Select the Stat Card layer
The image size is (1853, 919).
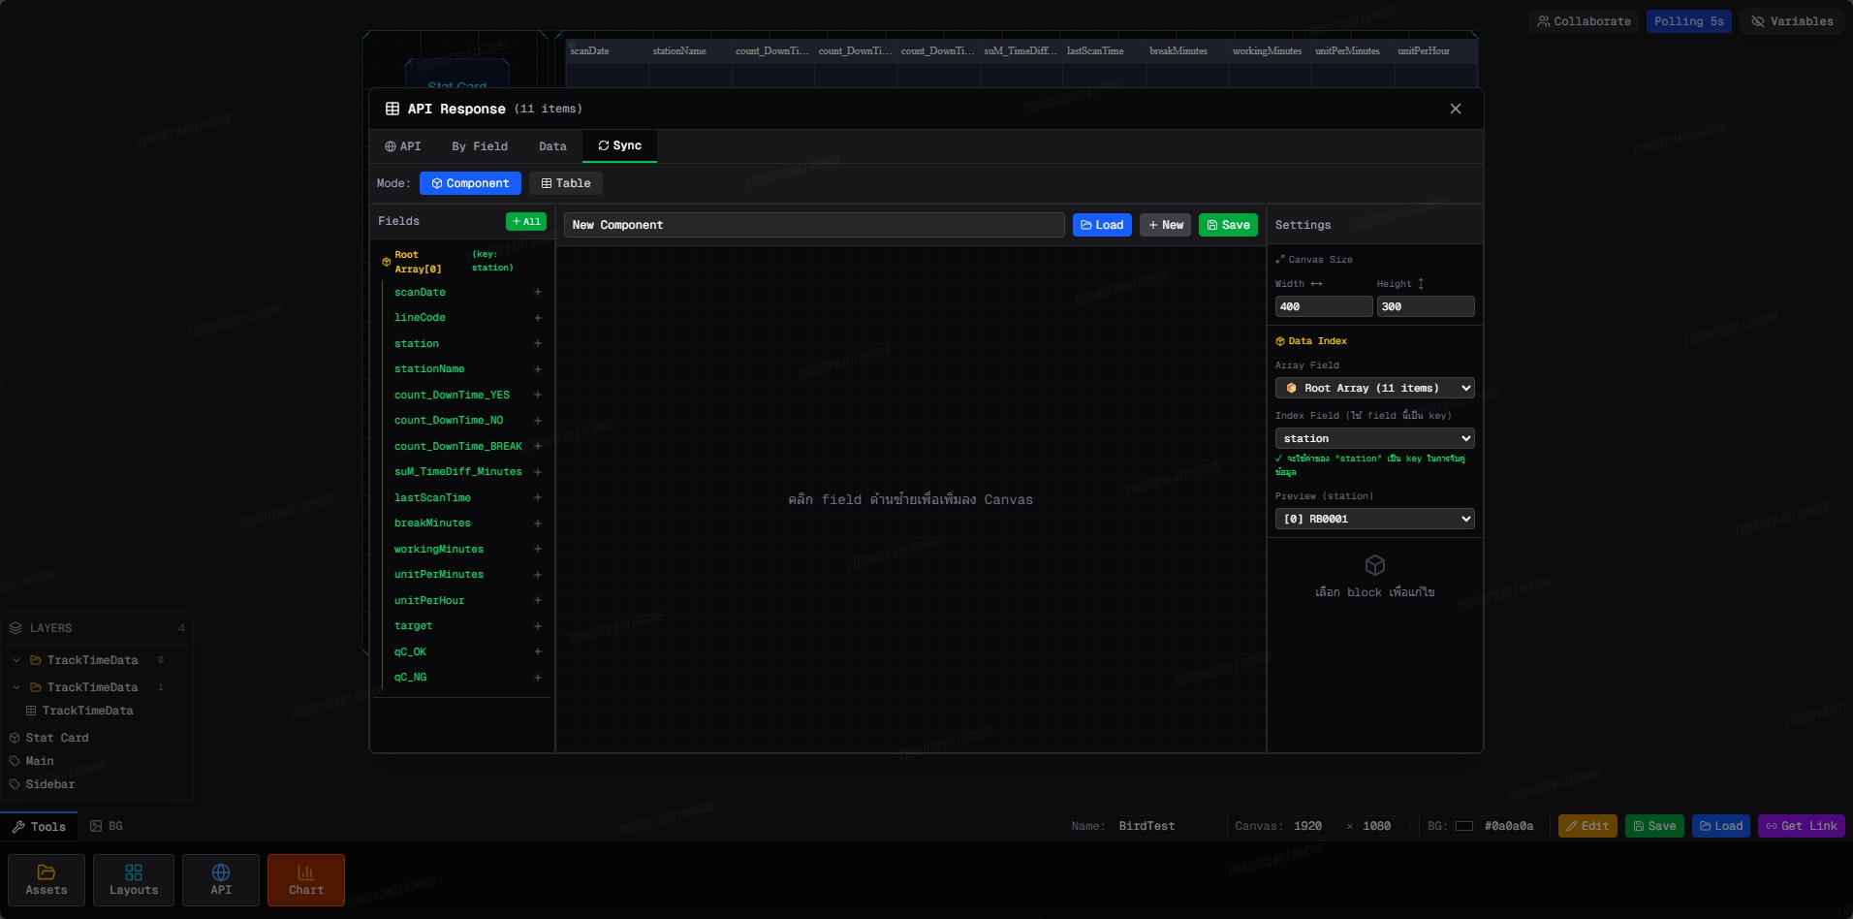[x=57, y=738]
